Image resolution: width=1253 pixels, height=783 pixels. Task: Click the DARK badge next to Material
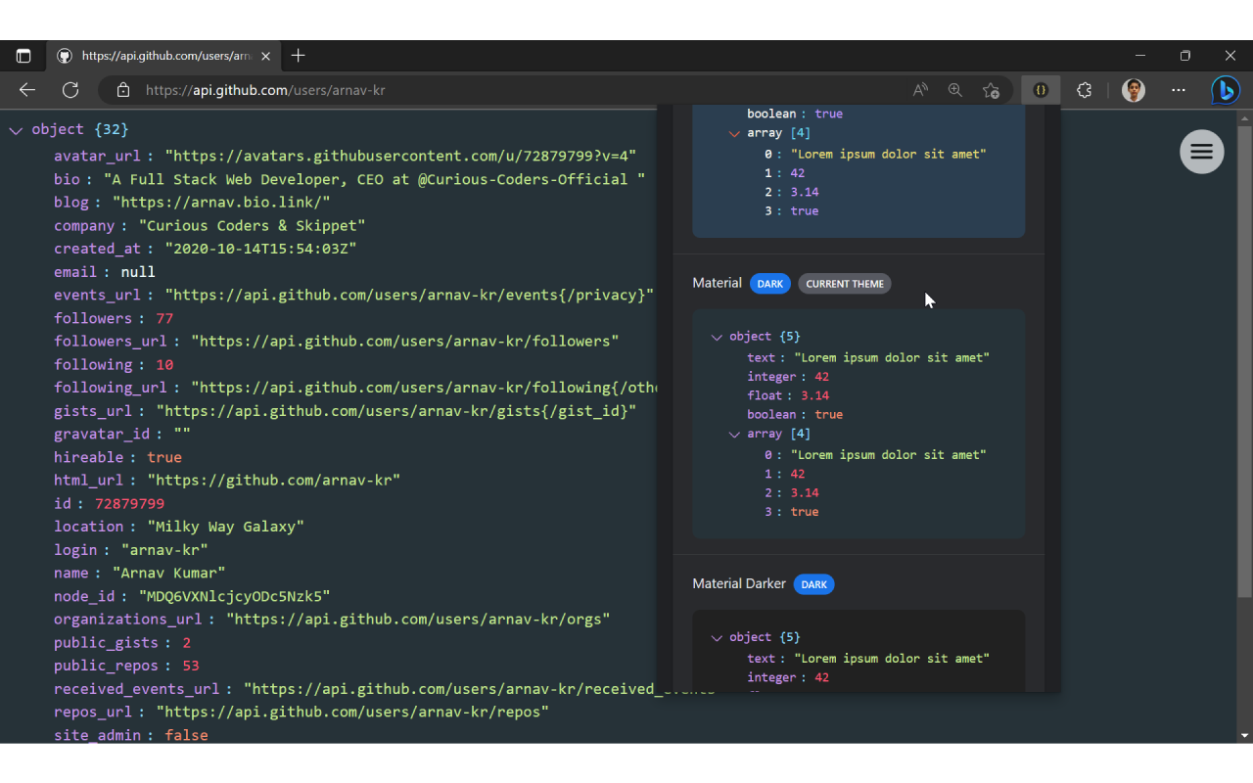point(770,284)
